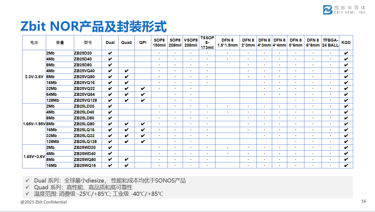Click model cell ZB25LQ16
The height and width of the screenshot is (212, 375).
pyautogui.click(x=88, y=130)
